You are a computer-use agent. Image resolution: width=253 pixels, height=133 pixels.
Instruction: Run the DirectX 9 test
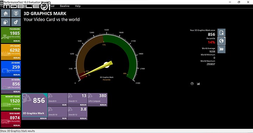[x=64, y=105]
